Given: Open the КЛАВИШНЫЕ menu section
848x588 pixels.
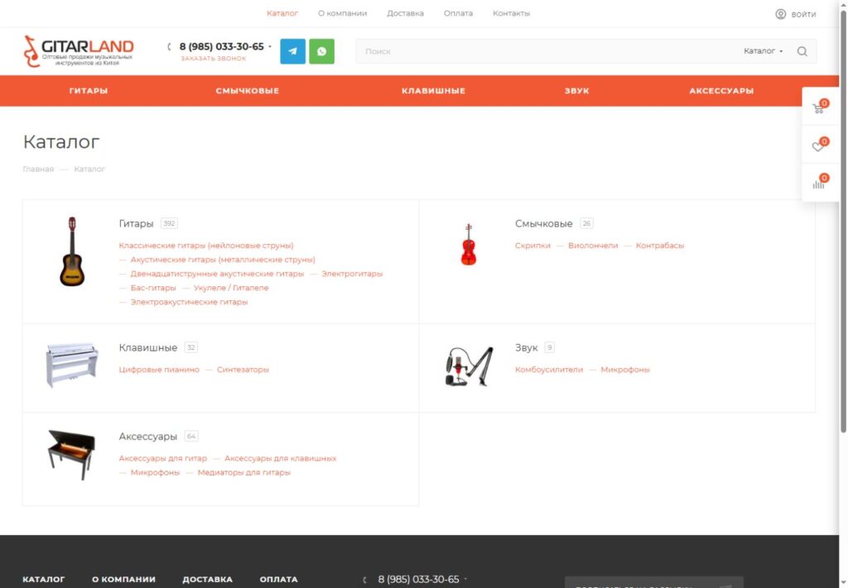Looking at the screenshot, I should click(433, 91).
